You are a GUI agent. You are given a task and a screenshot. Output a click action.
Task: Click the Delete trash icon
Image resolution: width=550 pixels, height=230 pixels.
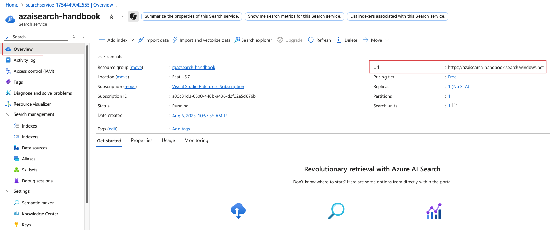pos(339,40)
